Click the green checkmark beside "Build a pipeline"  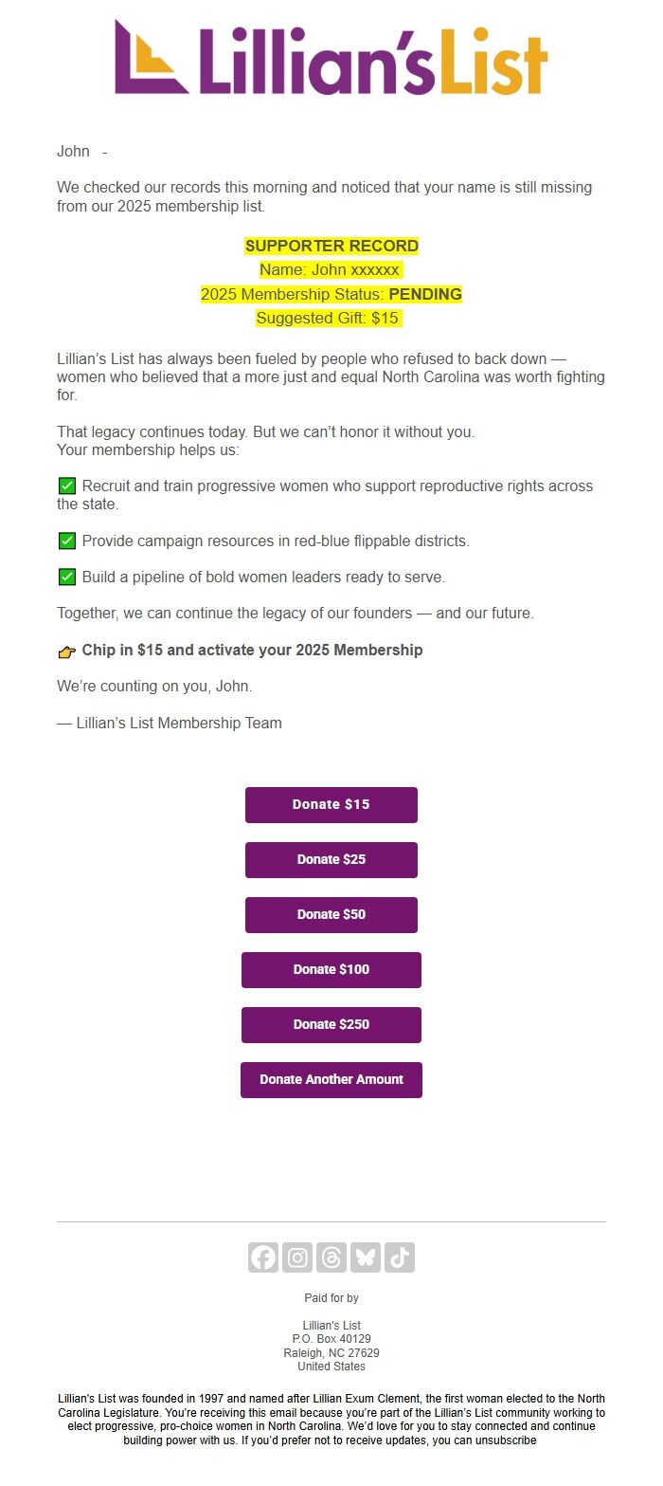67,577
